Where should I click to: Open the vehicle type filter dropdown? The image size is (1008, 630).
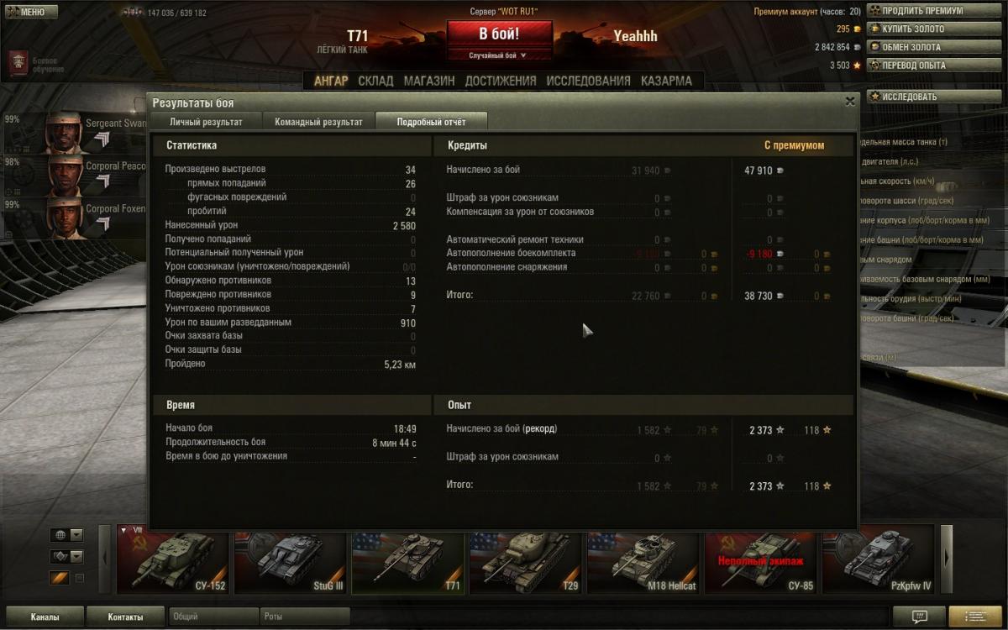point(66,557)
